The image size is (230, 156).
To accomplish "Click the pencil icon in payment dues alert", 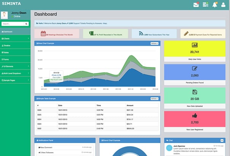I will pos(186,33).
